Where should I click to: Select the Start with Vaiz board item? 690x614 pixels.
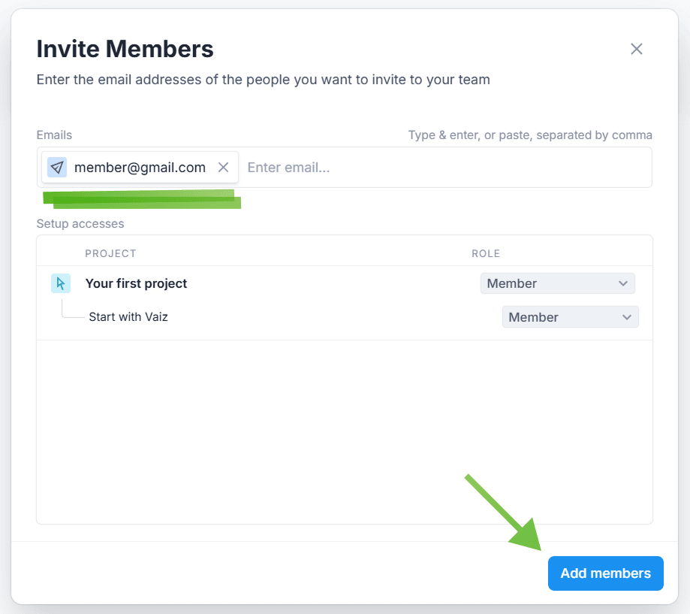pos(128,317)
